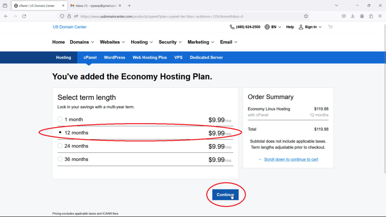Open the Help link

coord(290,27)
